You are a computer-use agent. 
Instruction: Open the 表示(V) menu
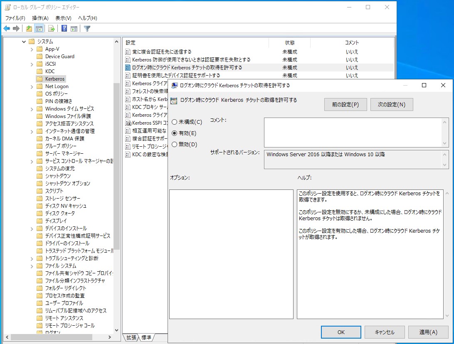pyautogui.click(x=63, y=18)
